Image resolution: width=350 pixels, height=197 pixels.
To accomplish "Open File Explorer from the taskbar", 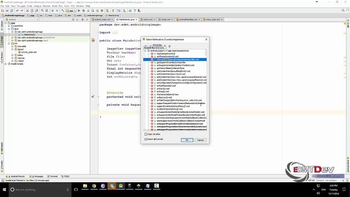I will [x=85, y=186].
